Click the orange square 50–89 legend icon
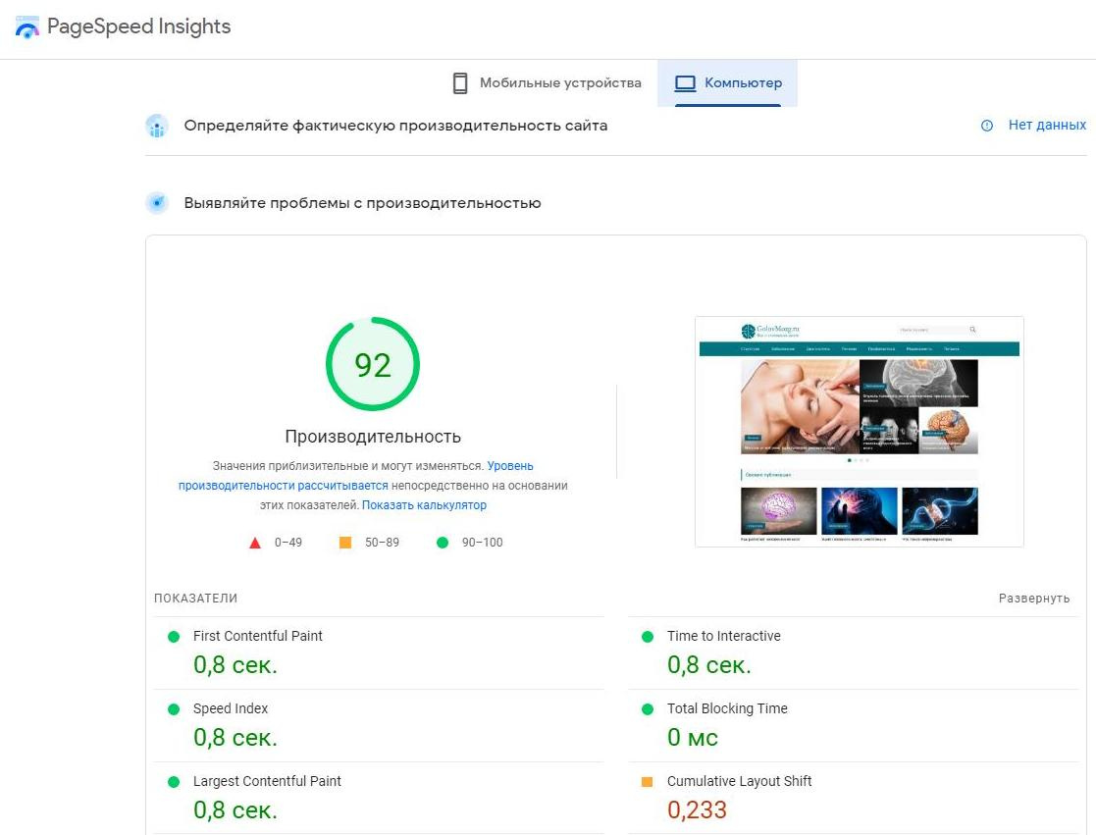1096x835 pixels. point(345,543)
